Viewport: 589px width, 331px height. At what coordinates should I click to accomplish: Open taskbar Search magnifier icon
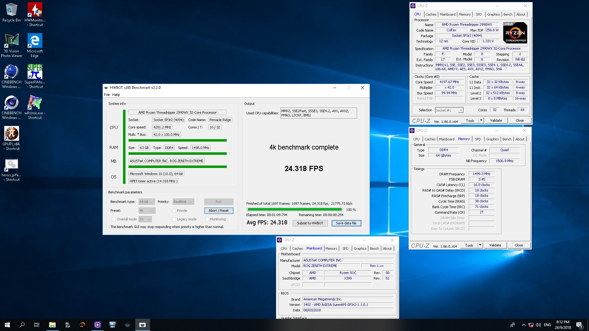22,325
